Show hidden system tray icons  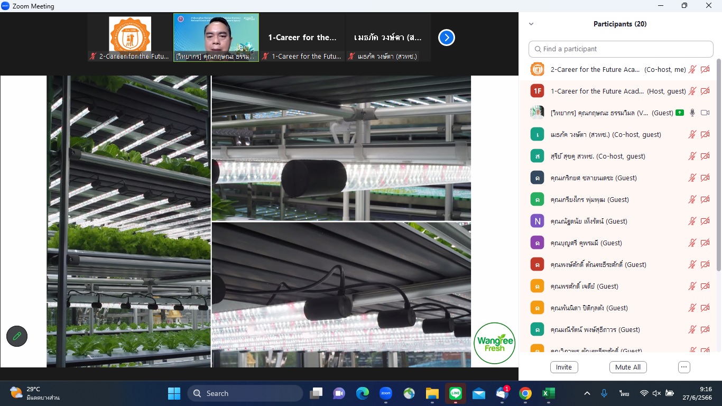pyautogui.click(x=587, y=393)
